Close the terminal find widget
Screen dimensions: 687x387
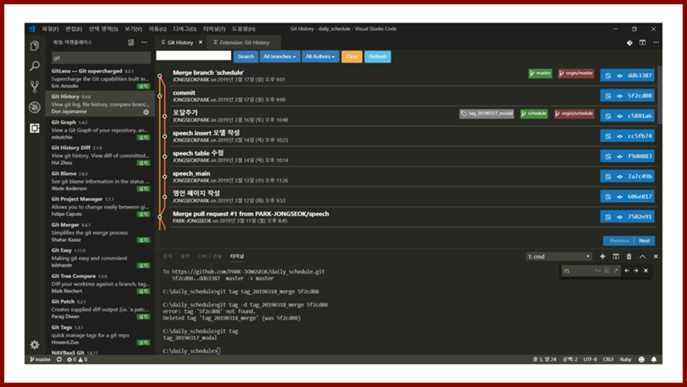click(x=646, y=271)
